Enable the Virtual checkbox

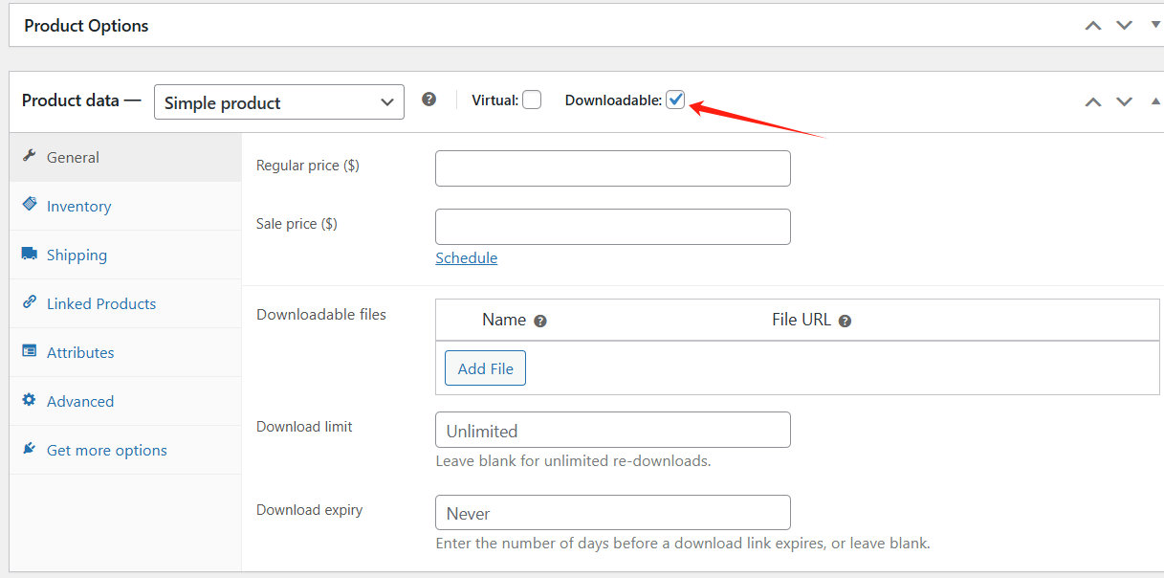pos(532,100)
